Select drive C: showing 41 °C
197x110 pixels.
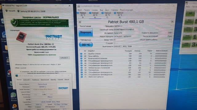pyautogui.click(x=107, y=15)
